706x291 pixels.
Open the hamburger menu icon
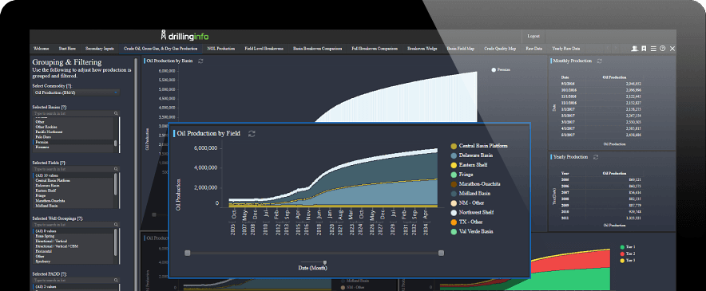click(653, 49)
